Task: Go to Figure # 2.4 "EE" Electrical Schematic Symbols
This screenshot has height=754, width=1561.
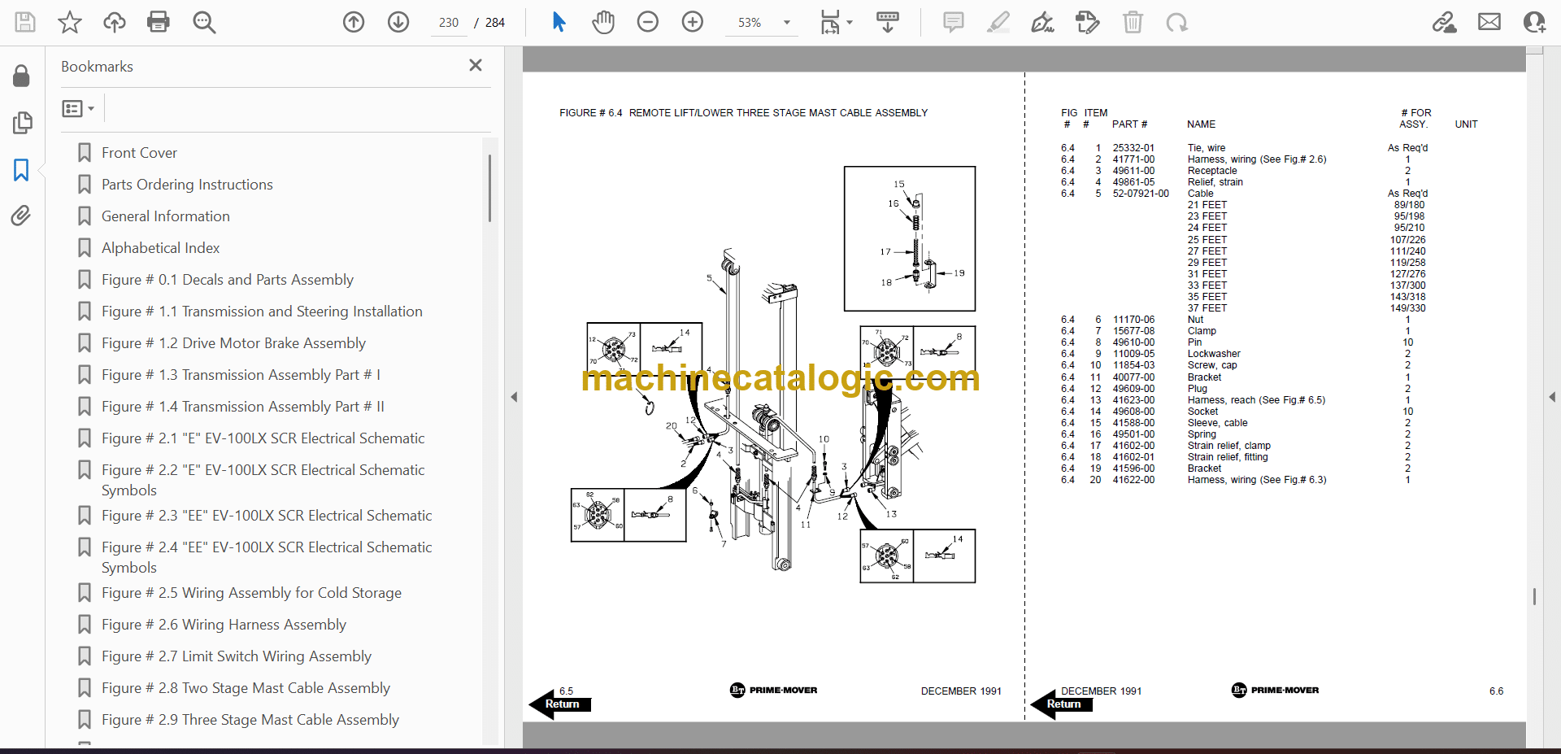Action: (x=267, y=557)
